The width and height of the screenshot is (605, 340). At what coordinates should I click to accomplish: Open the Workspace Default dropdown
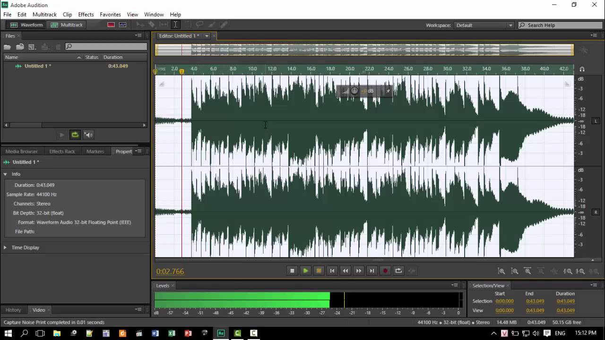pyautogui.click(x=484, y=25)
